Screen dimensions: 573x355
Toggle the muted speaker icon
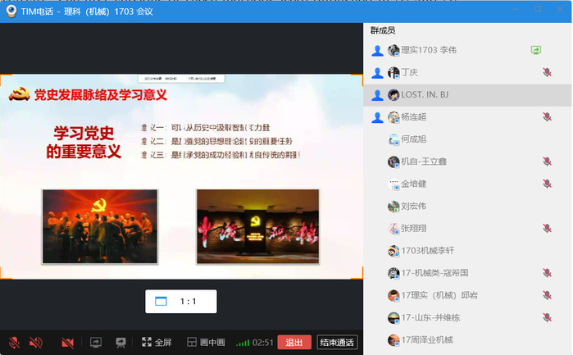pos(36,342)
